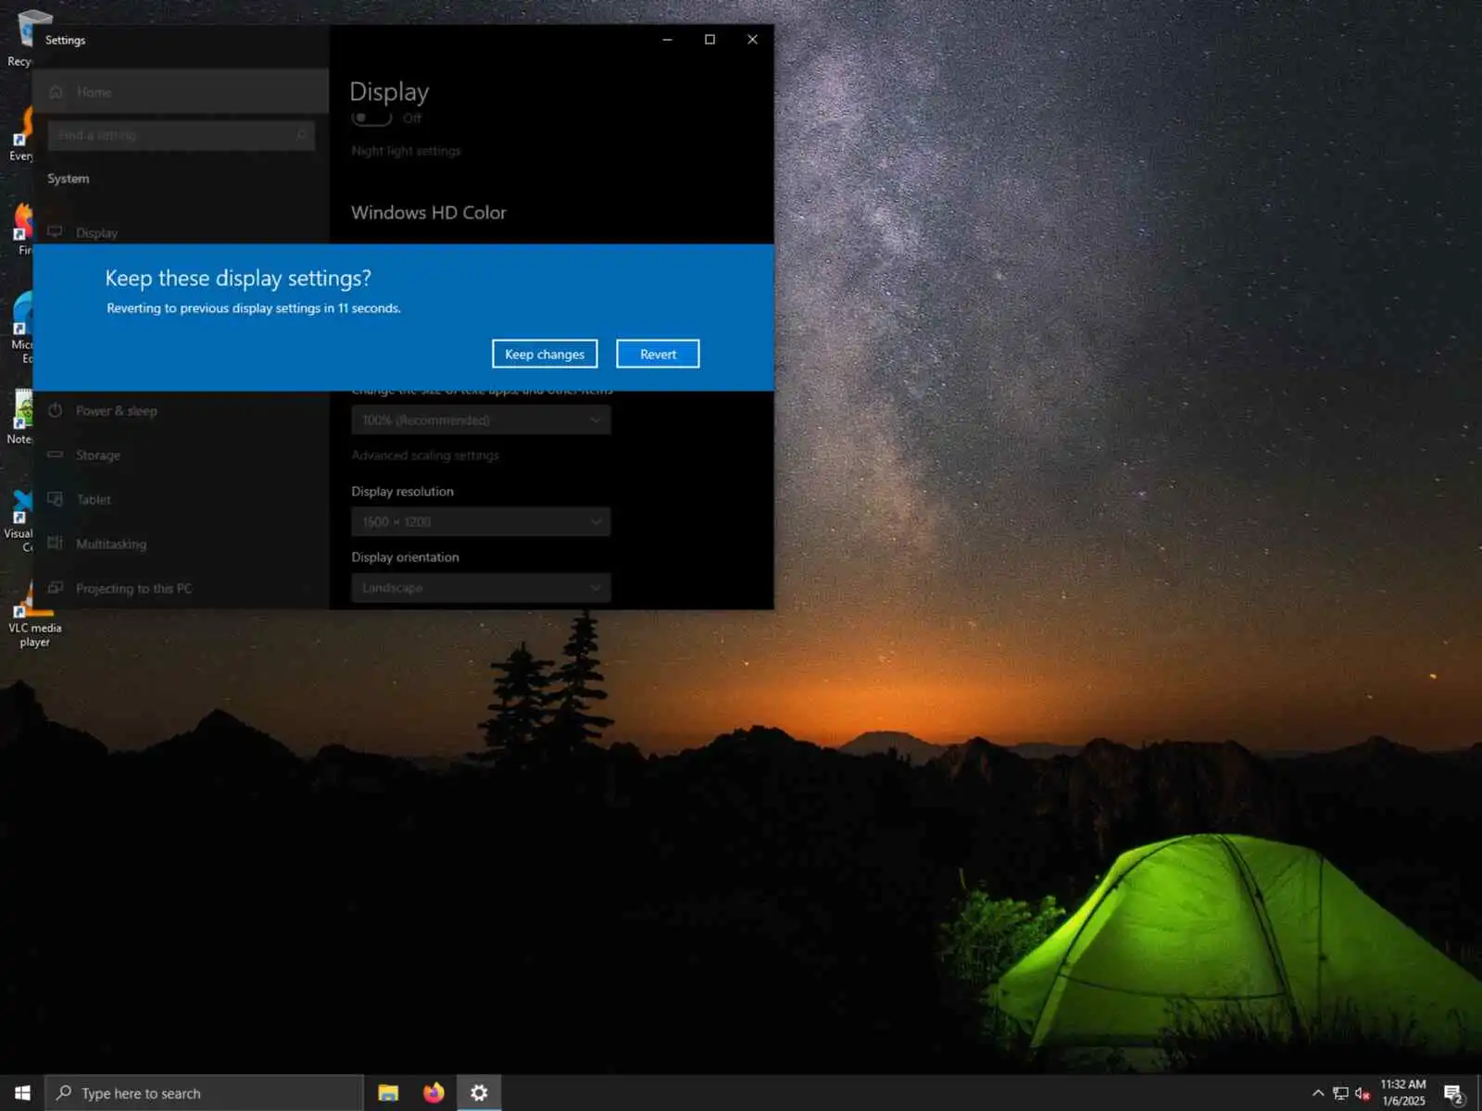Open Firefox from the taskbar
This screenshot has width=1482, height=1111.
[x=433, y=1093]
